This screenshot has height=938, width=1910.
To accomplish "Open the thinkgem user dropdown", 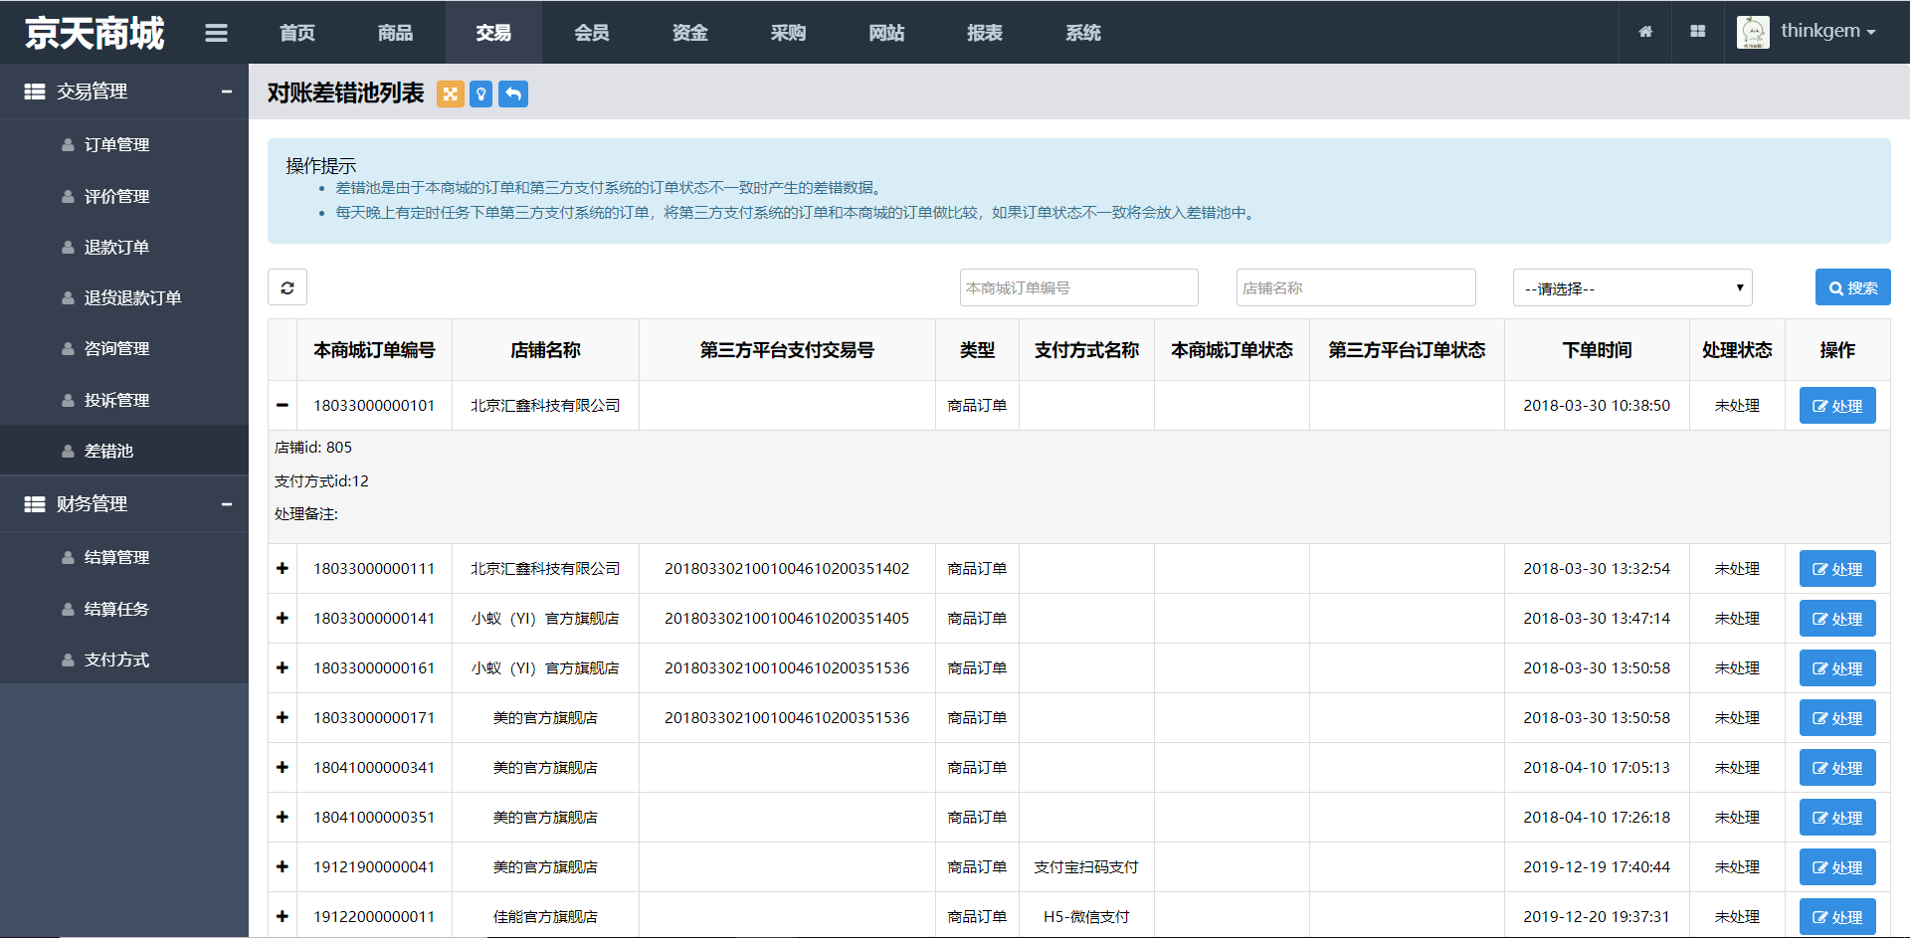I will (x=1828, y=31).
